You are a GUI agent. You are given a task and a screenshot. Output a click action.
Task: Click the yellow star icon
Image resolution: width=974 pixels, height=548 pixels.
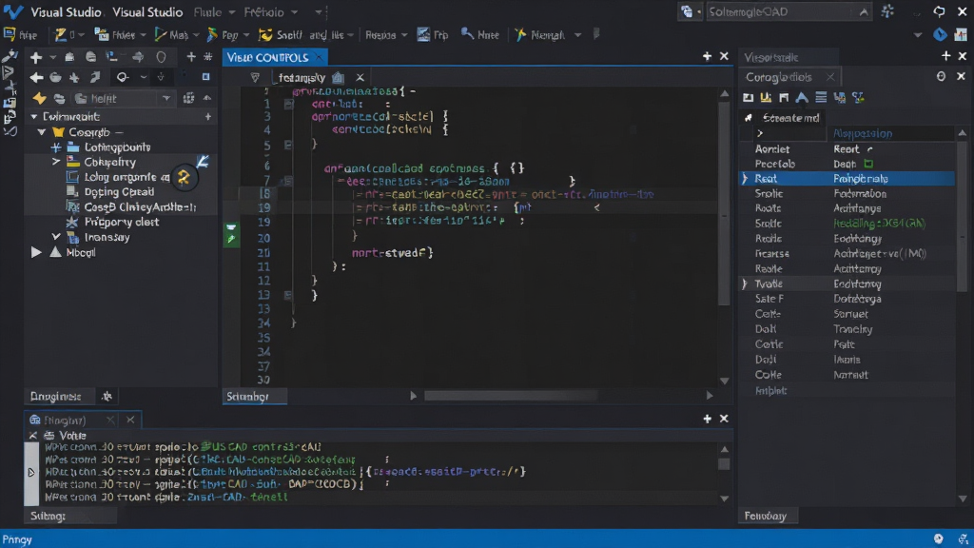coord(39,98)
